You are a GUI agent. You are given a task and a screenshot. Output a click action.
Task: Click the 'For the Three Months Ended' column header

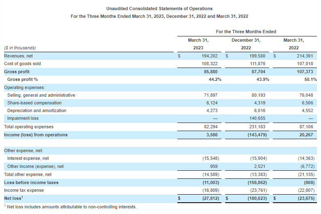click(x=246, y=32)
